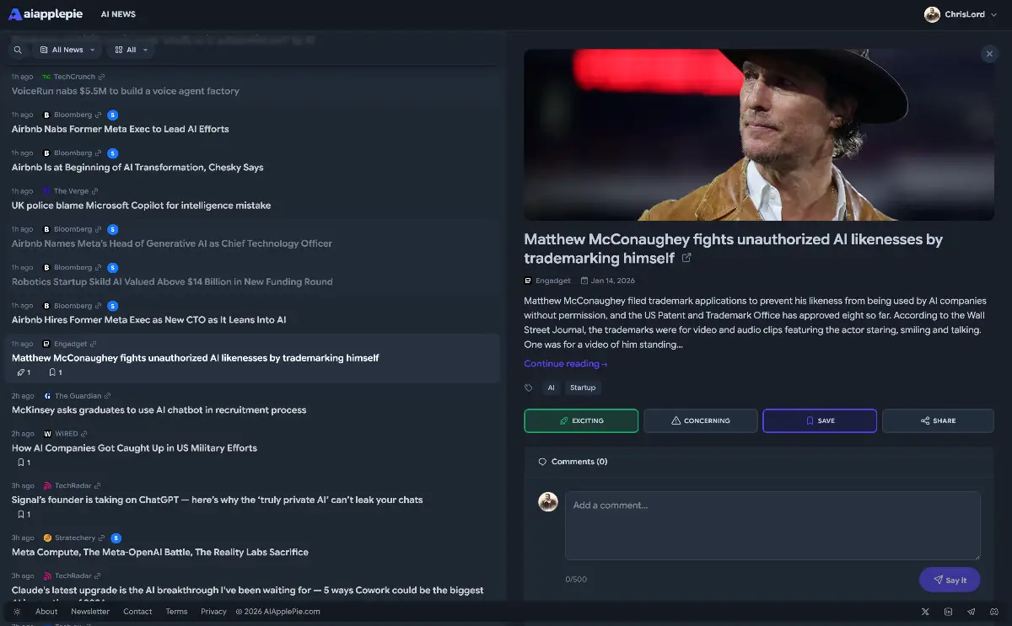Click into the Add a comment field
The height and width of the screenshot is (626, 1012).
pyautogui.click(x=772, y=526)
